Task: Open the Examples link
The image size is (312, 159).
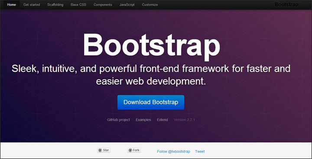Action: tap(143, 120)
